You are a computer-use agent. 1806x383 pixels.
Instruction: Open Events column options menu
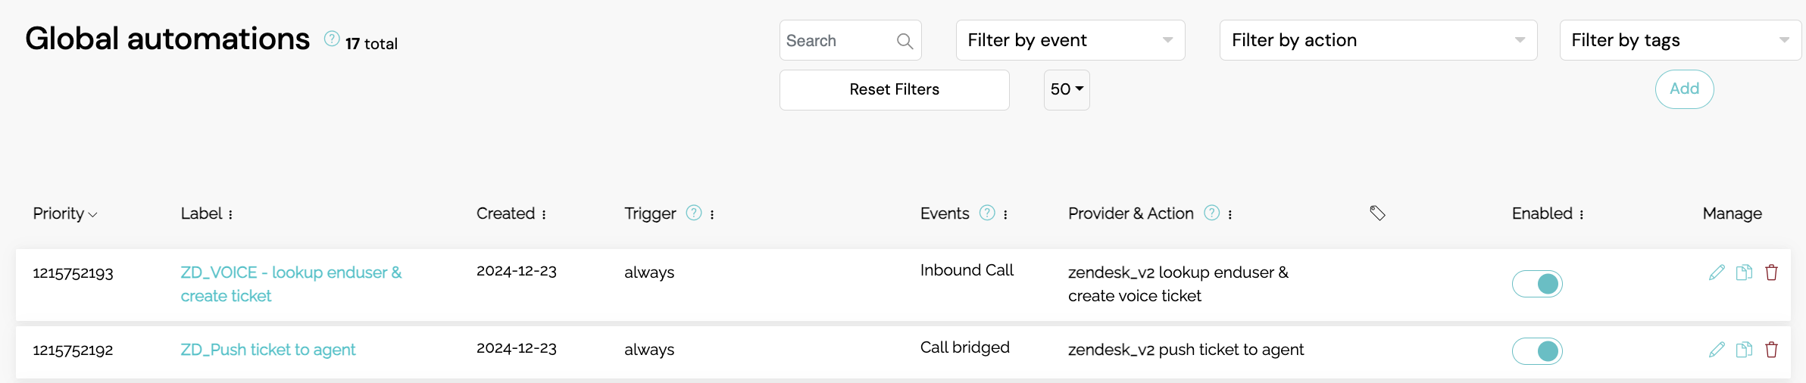[x=1005, y=215]
